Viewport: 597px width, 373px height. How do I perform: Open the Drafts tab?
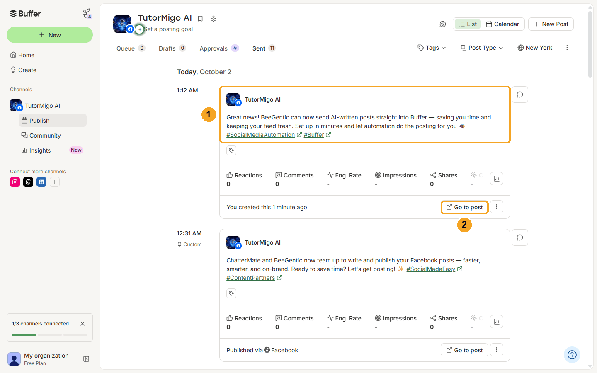pos(172,48)
